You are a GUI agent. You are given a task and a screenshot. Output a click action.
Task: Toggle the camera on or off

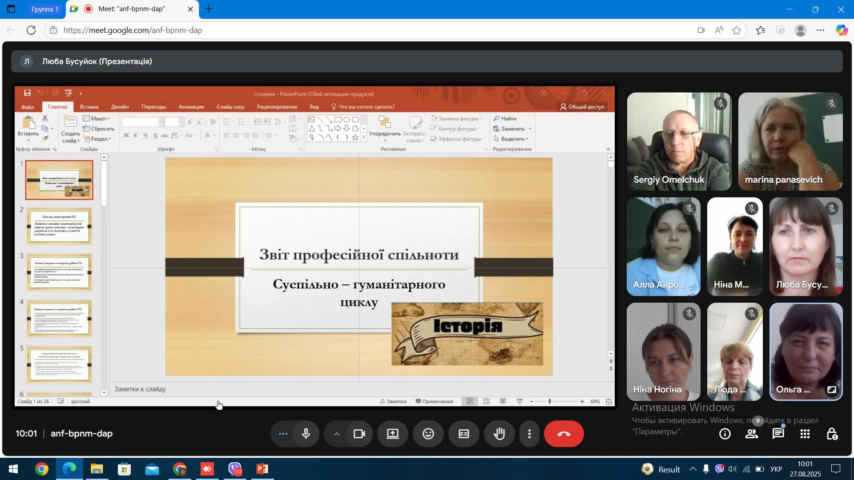tap(359, 434)
